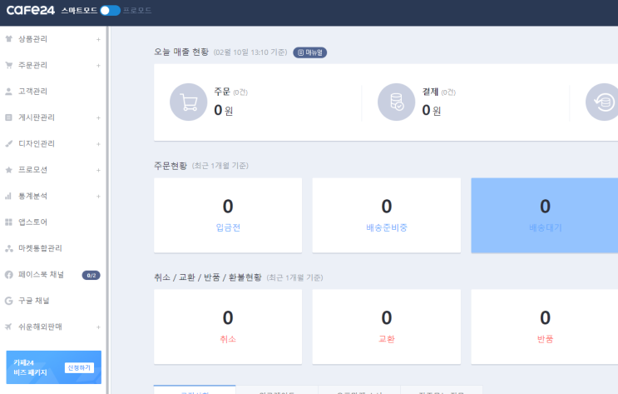Viewport: 618px width, 394px height.
Task: Open the 취소 status card
Action: click(x=228, y=327)
